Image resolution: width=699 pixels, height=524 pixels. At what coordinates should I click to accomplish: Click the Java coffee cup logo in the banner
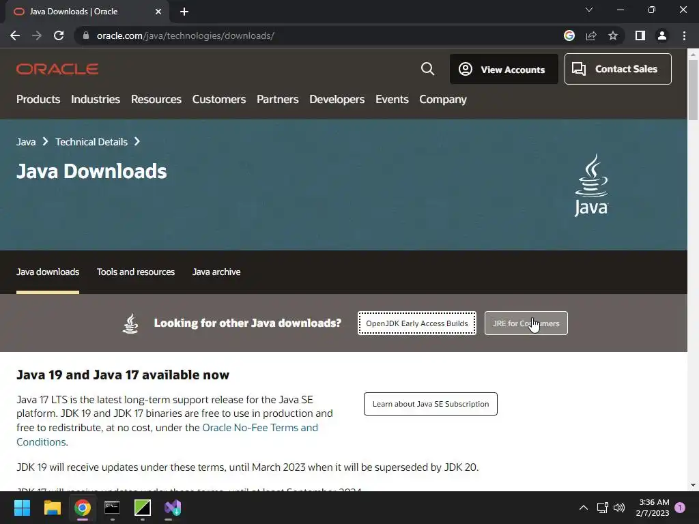coord(591,186)
